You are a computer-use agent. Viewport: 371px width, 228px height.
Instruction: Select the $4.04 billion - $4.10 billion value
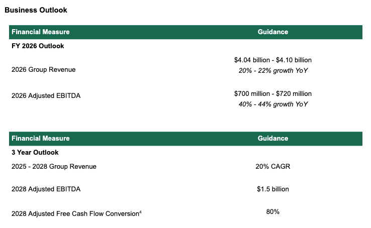pyautogui.click(x=273, y=60)
